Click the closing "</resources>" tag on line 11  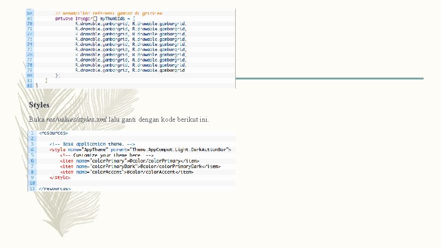(55, 189)
